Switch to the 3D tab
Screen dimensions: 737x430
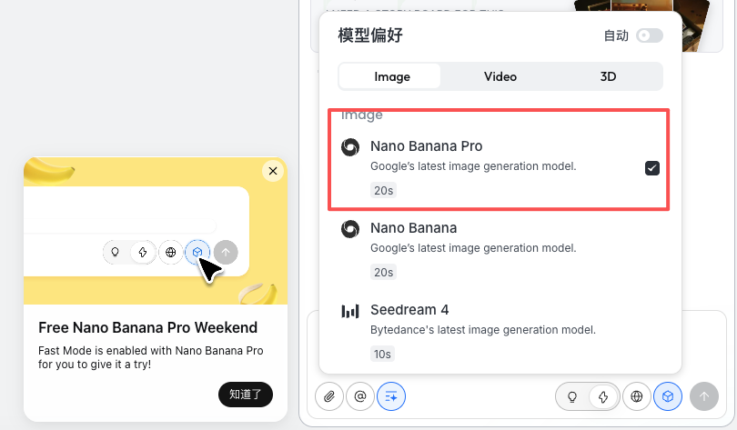pyautogui.click(x=608, y=76)
